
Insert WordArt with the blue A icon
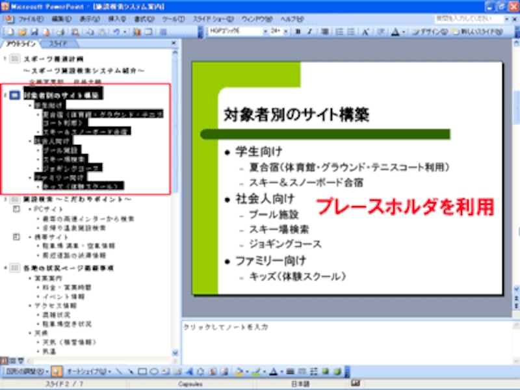189,371
